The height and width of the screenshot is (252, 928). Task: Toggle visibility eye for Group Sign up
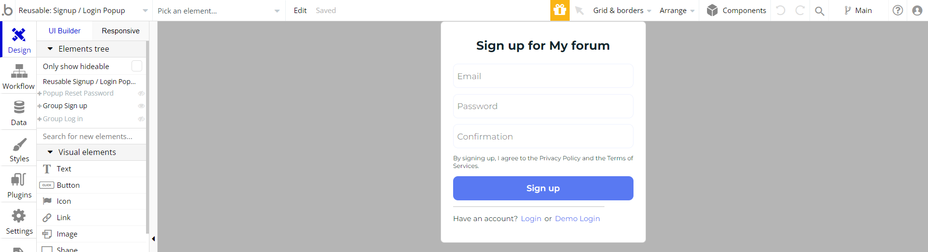tap(141, 106)
